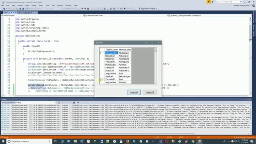Open Chrome from the taskbar
The width and height of the screenshot is (256, 144).
point(193,141)
